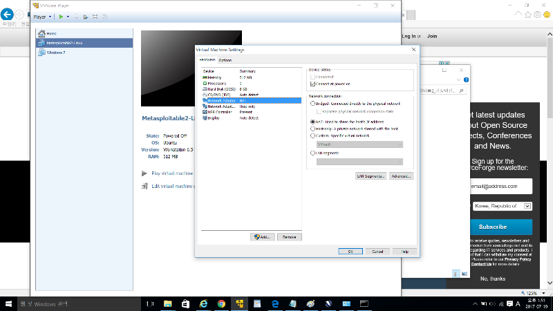Screen dimensions: 553x311
Task: Select the Host-only Network Adapter row
Action: (251, 106)
